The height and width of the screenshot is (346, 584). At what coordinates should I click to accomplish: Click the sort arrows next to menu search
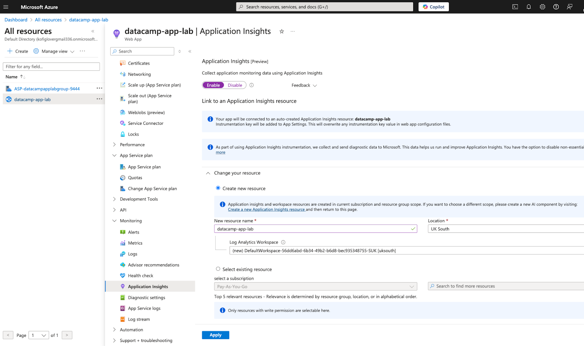(180, 51)
